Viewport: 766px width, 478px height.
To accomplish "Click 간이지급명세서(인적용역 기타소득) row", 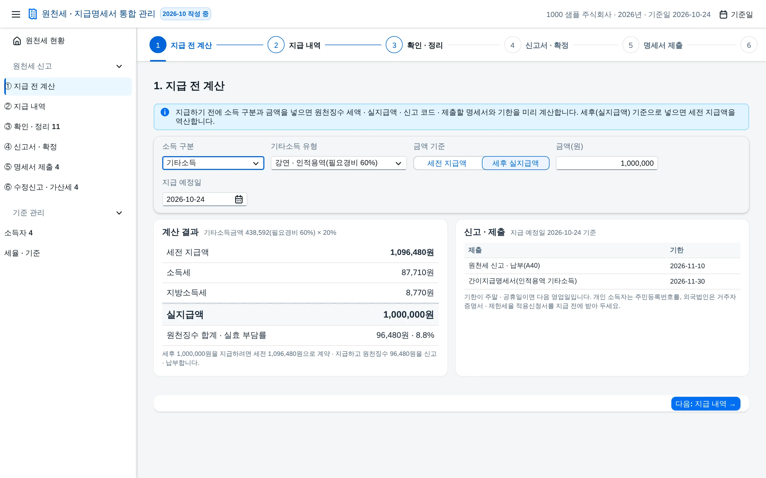I will (x=602, y=281).
